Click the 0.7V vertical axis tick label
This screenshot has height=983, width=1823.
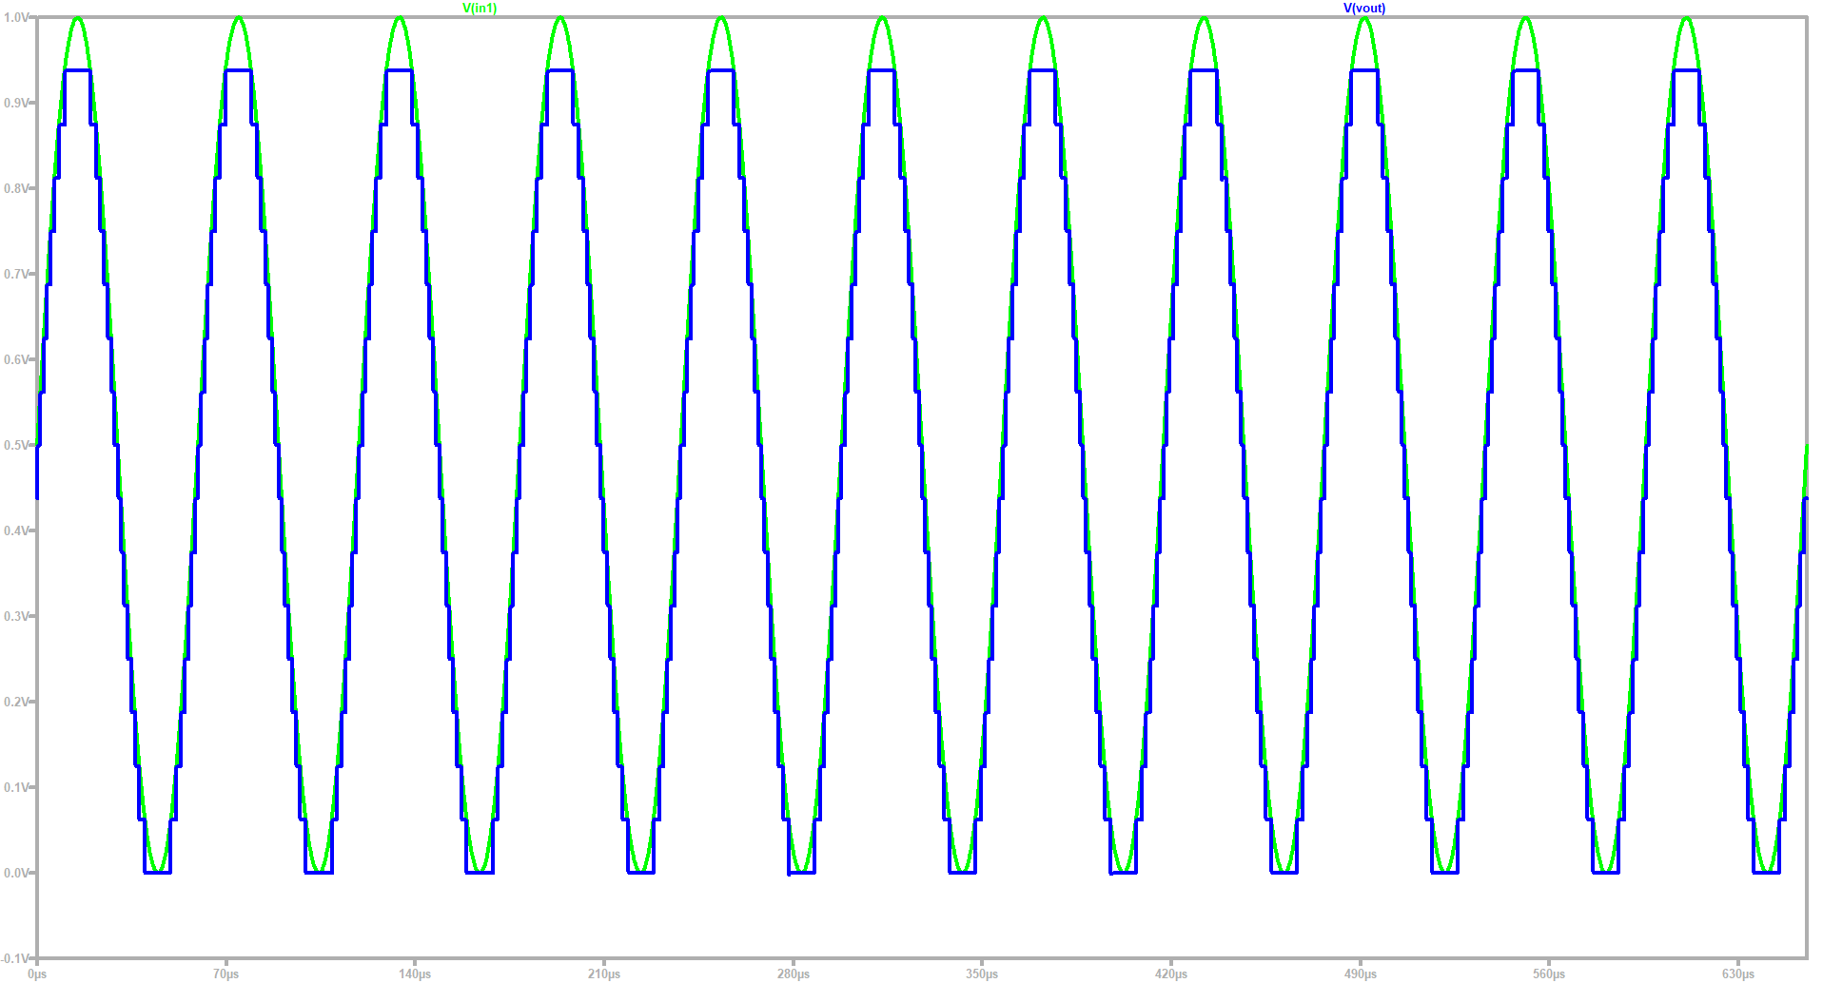(15, 274)
